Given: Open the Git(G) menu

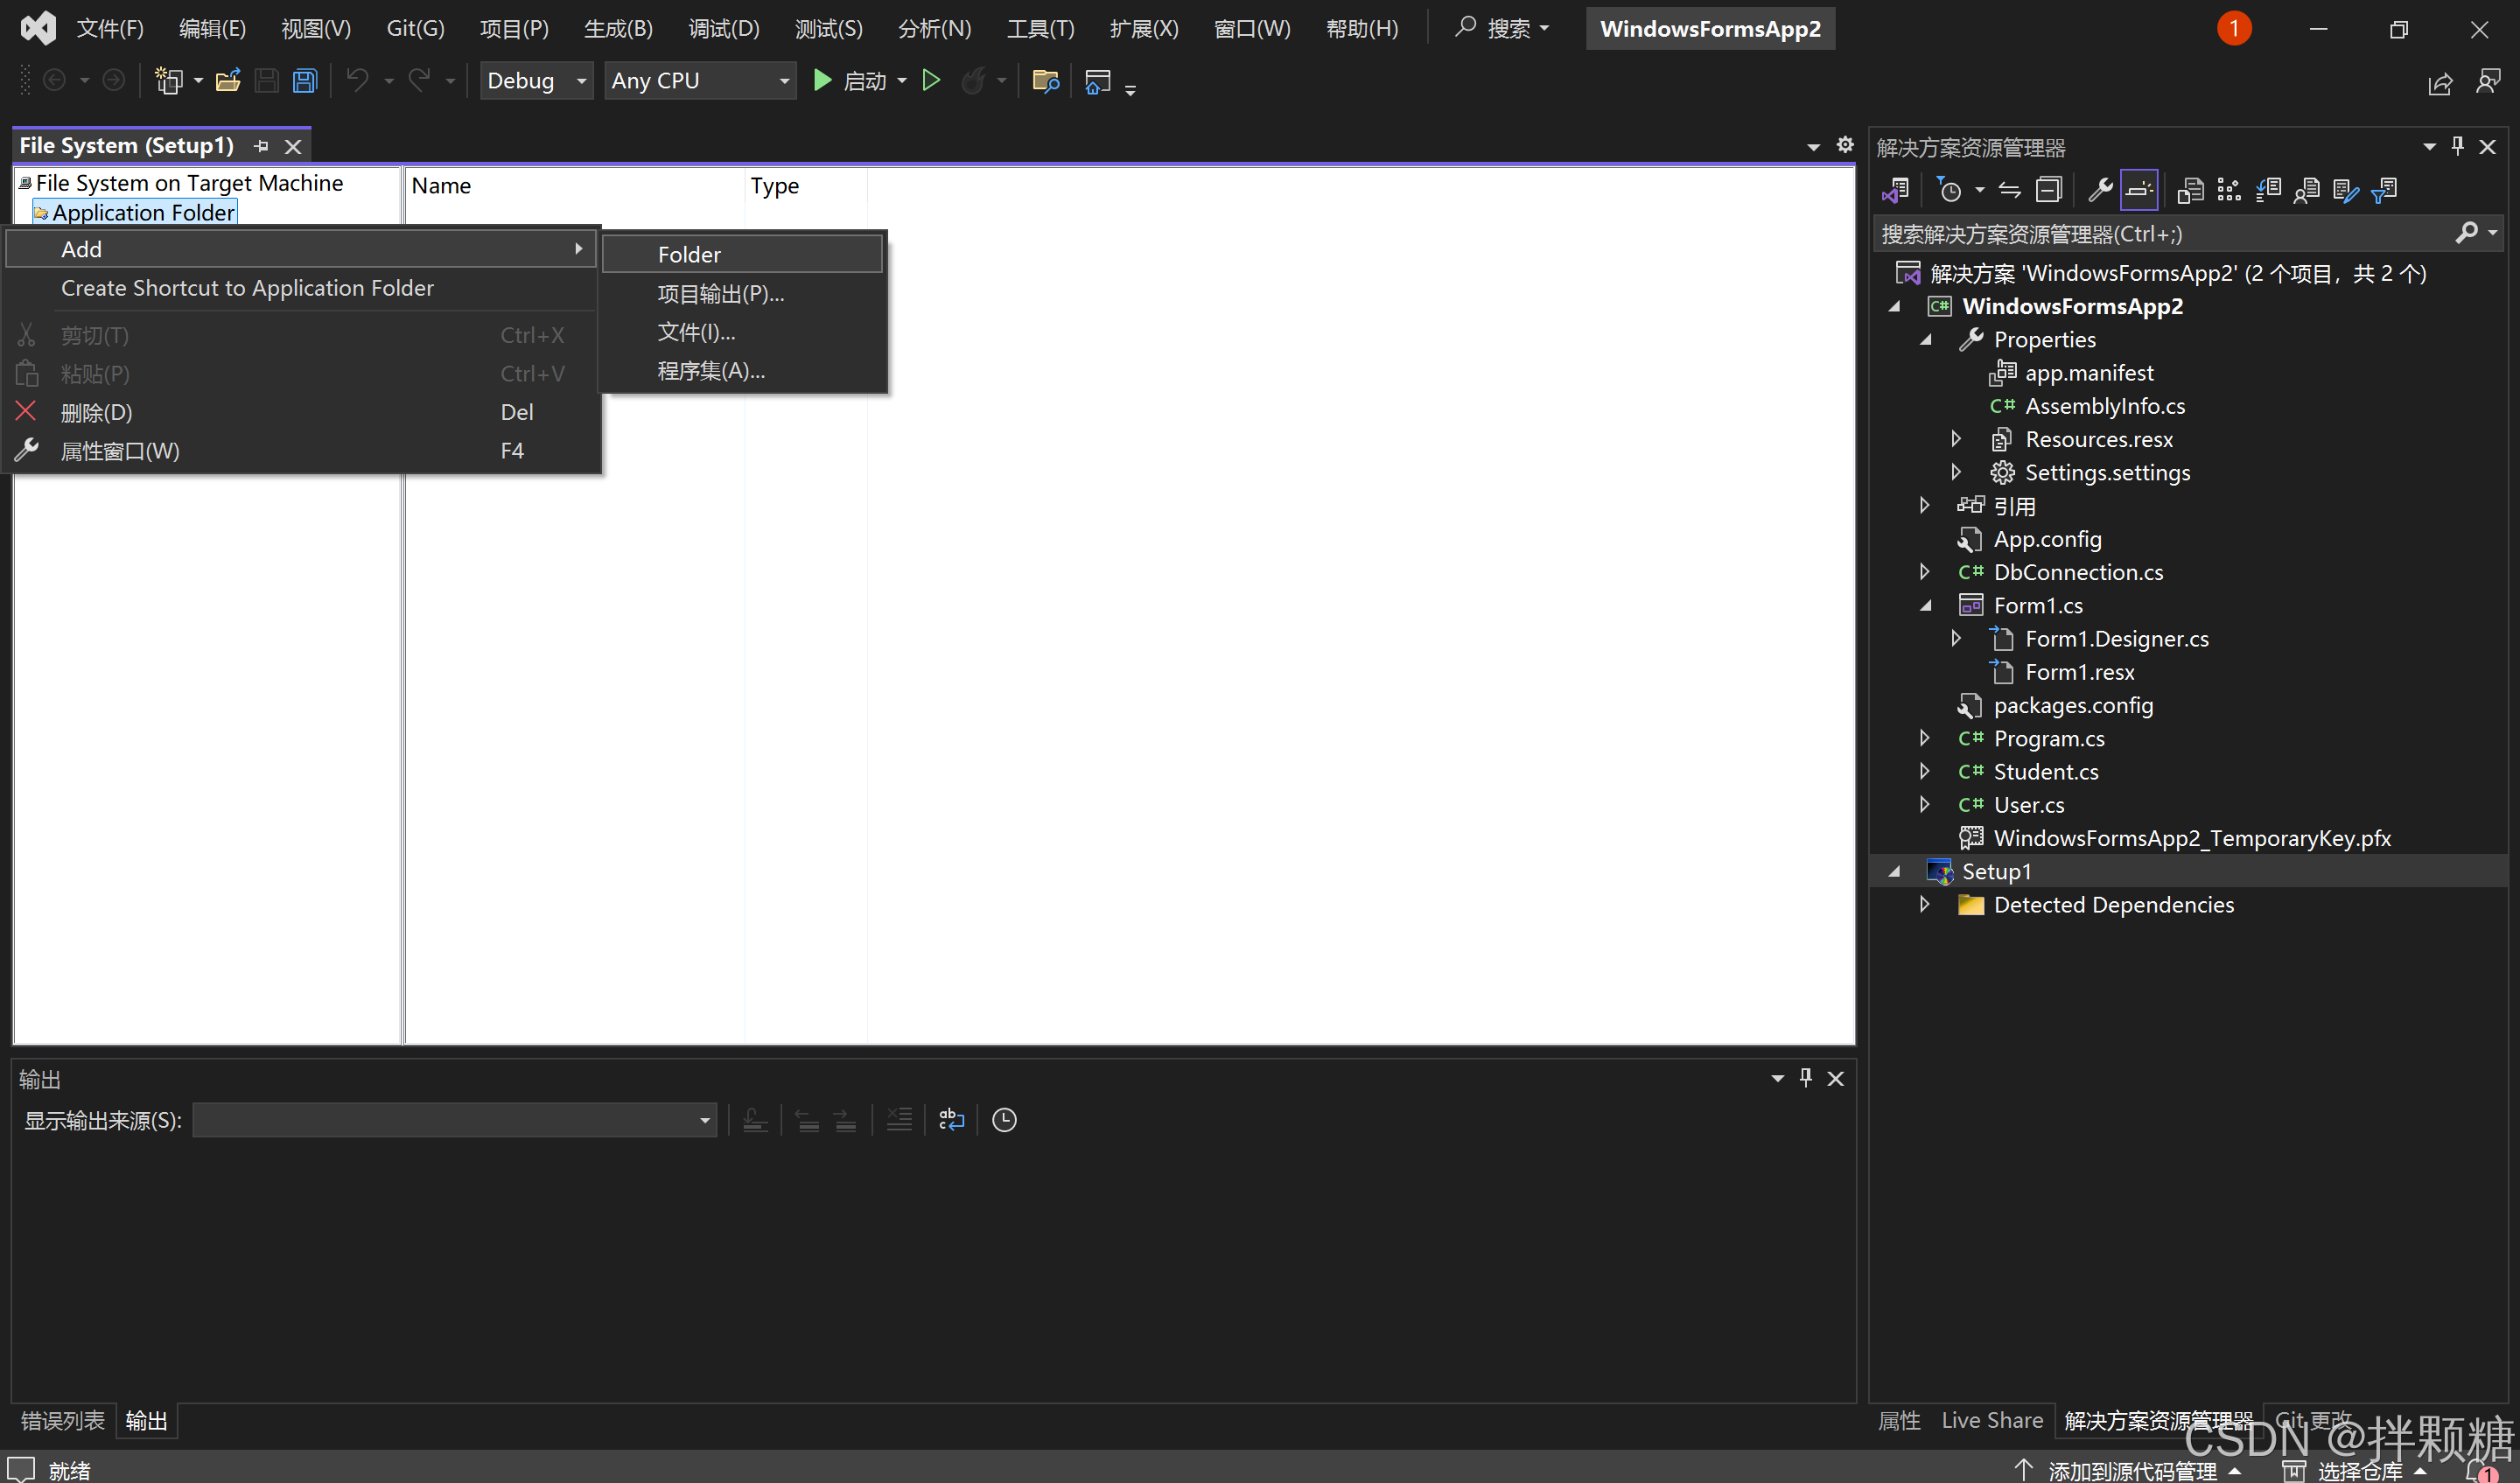Looking at the screenshot, I should click(414, 28).
